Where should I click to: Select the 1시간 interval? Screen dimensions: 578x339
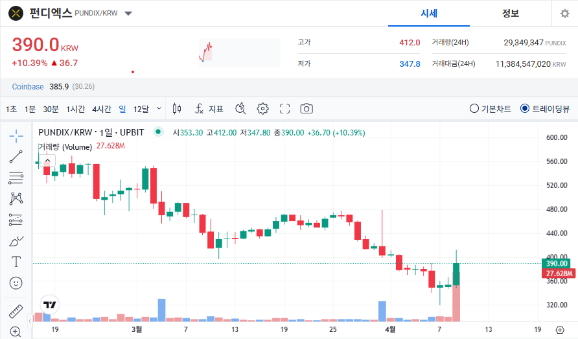tap(76, 109)
